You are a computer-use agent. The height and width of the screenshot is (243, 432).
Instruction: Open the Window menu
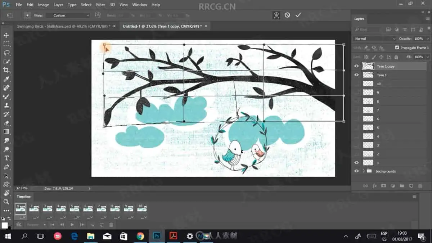click(x=139, y=5)
